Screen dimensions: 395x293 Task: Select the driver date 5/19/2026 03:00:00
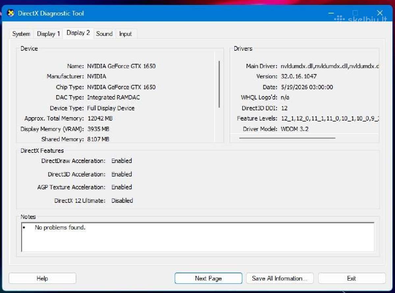pyautogui.click(x=307, y=87)
